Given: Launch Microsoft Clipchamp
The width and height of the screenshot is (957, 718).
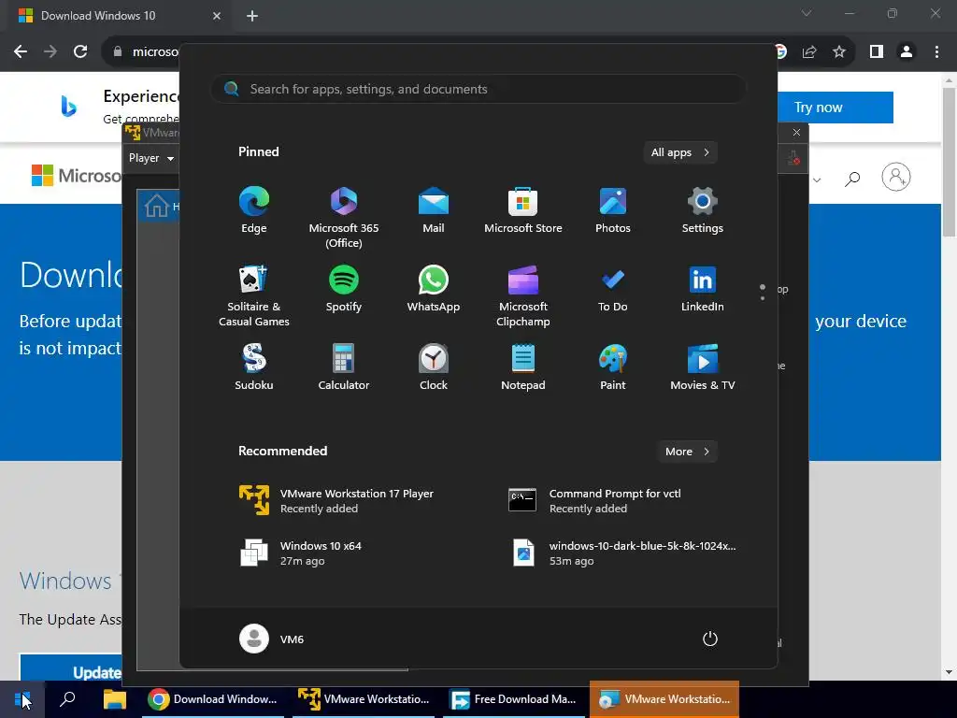Looking at the screenshot, I should [523, 296].
